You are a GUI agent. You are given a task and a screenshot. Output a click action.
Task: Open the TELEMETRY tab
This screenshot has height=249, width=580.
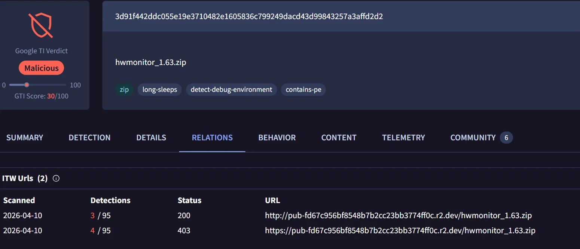click(403, 138)
